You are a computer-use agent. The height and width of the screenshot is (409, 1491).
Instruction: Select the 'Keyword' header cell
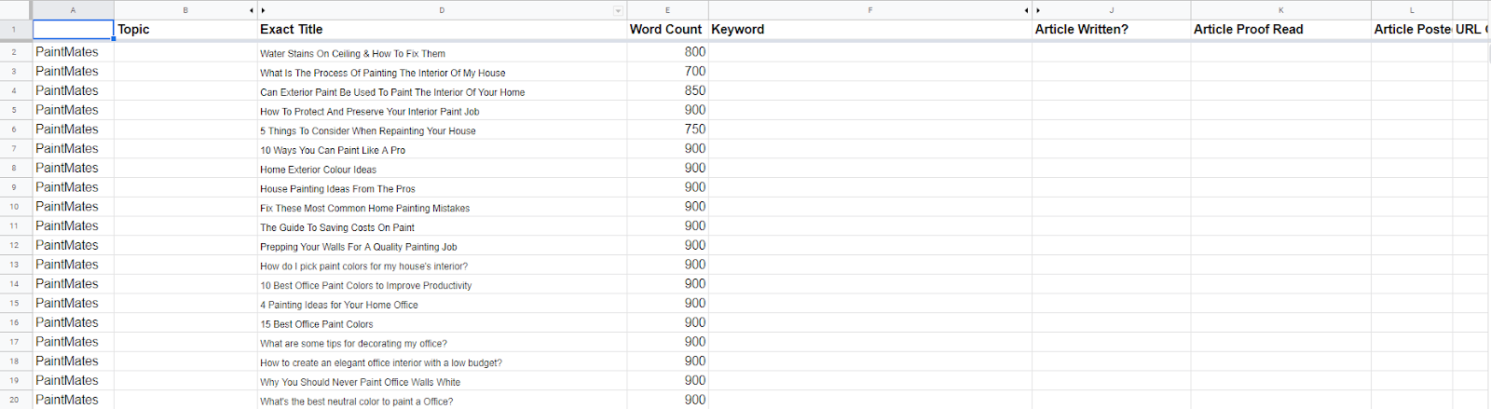tap(869, 30)
